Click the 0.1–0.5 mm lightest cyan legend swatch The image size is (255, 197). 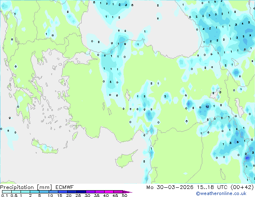click(x=7, y=192)
